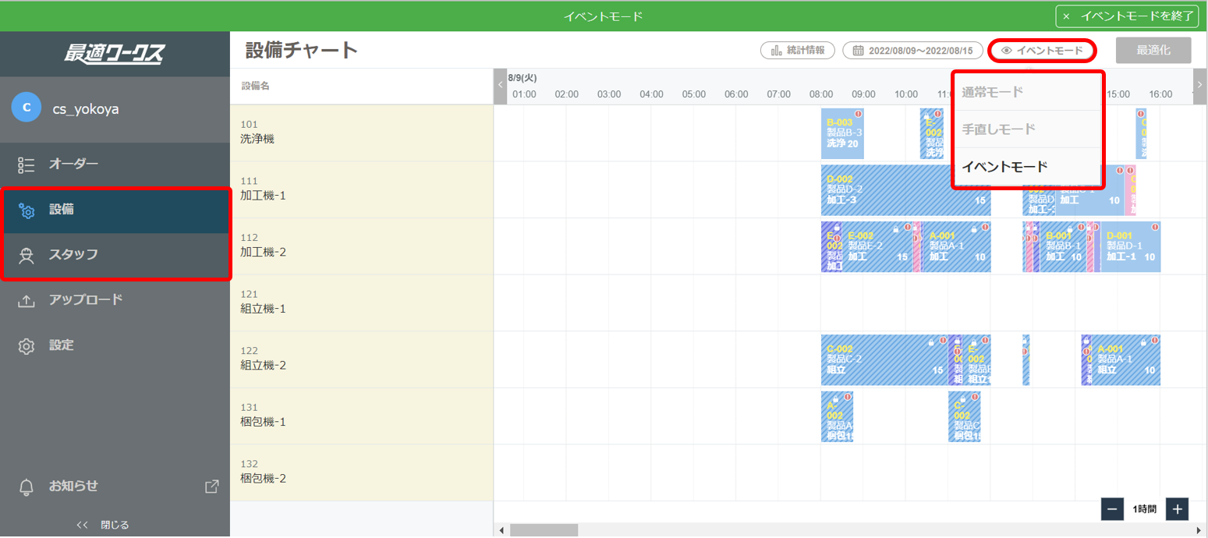
Task: Click the 設備 gear icon
Action: point(27,211)
